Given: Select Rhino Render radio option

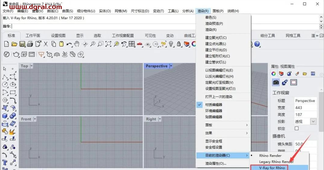Looking at the screenshot, I should pos(270,156).
